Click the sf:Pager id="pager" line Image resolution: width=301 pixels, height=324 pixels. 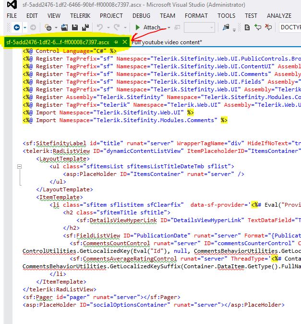pyautogui.click(x=101, y=297)
